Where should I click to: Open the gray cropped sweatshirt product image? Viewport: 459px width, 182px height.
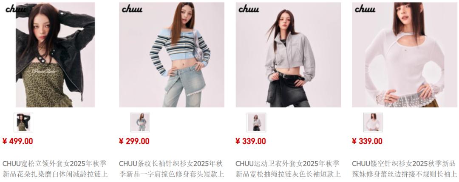288,55
